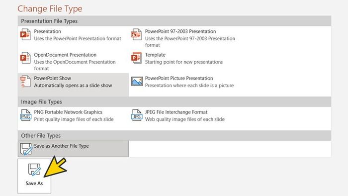
Task: Click the OpenDocument Presentation file icon
Action: pyautogui.click(x=25, y=58)
